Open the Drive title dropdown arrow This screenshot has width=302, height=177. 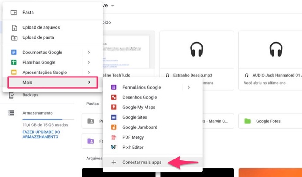(x=113, y=6)
